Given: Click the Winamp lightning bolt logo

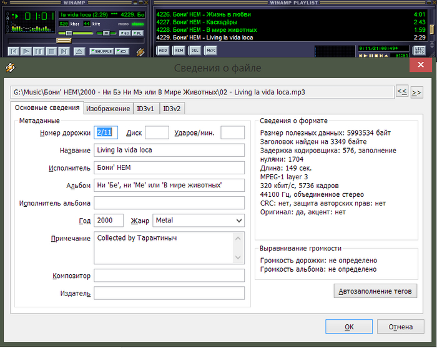Looking at the screenshot, I should [x=140, y=51].
